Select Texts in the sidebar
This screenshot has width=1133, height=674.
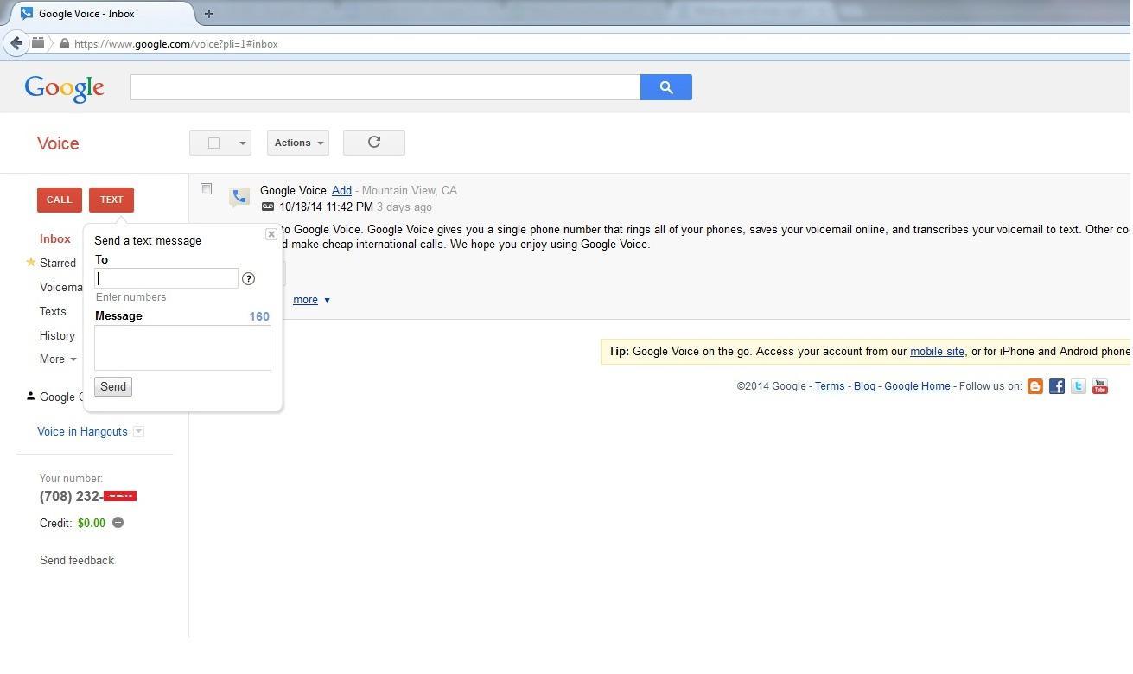coord(53,311)
